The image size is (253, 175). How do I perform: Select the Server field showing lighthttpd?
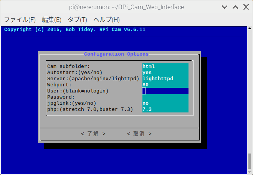(165, 79)
